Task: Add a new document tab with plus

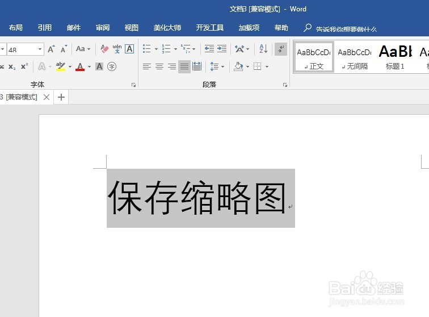Action: [61, 97]
